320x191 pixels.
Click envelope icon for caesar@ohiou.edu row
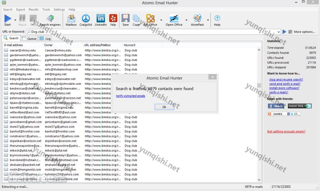[6, 50]
